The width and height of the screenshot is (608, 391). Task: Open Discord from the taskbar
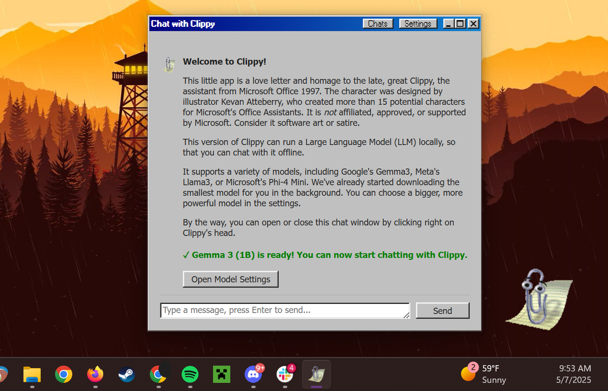253,374
